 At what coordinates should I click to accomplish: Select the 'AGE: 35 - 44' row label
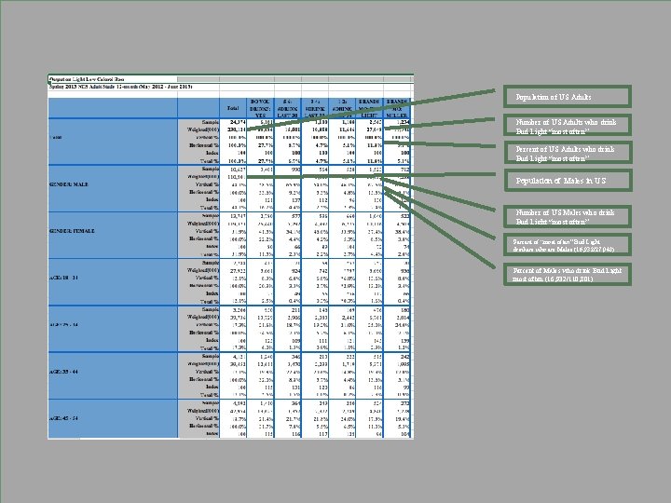pos(113,375)
